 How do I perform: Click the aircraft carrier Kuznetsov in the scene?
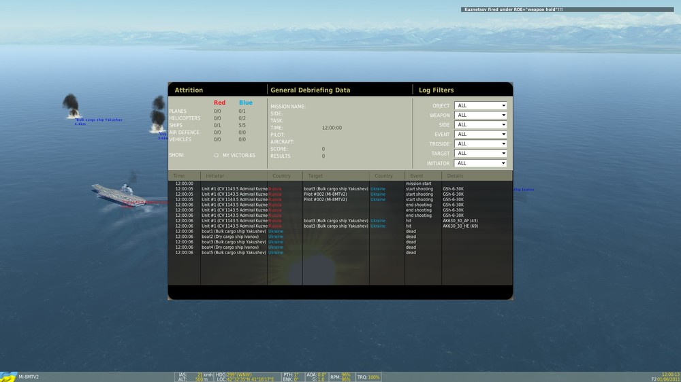[x=120, y=194]
